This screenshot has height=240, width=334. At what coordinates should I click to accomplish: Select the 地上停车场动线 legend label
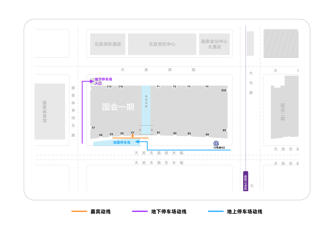245,212
